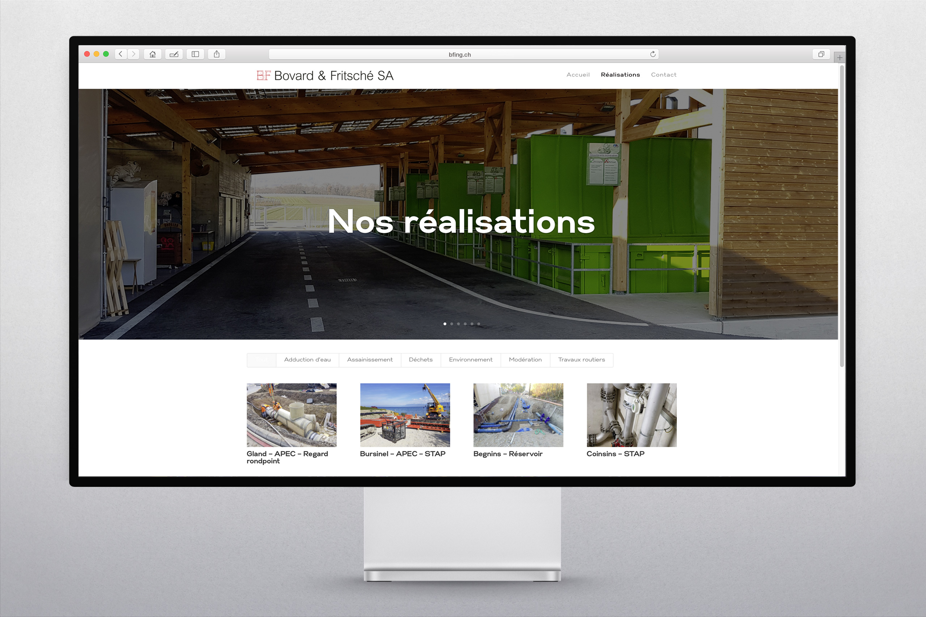Go back using the browser's back arrow
926x617 pixels.
(x=121, y=54)
